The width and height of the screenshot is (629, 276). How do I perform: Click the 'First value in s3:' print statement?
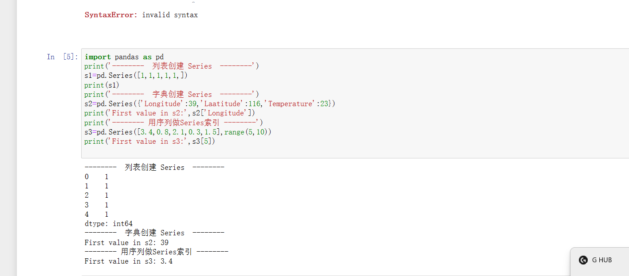[x=150, y=142]
